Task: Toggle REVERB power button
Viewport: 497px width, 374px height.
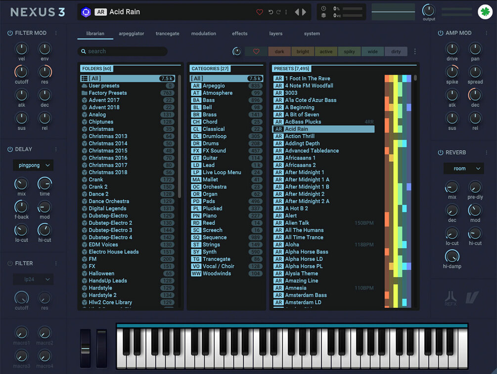Action: tap(441, 152)
